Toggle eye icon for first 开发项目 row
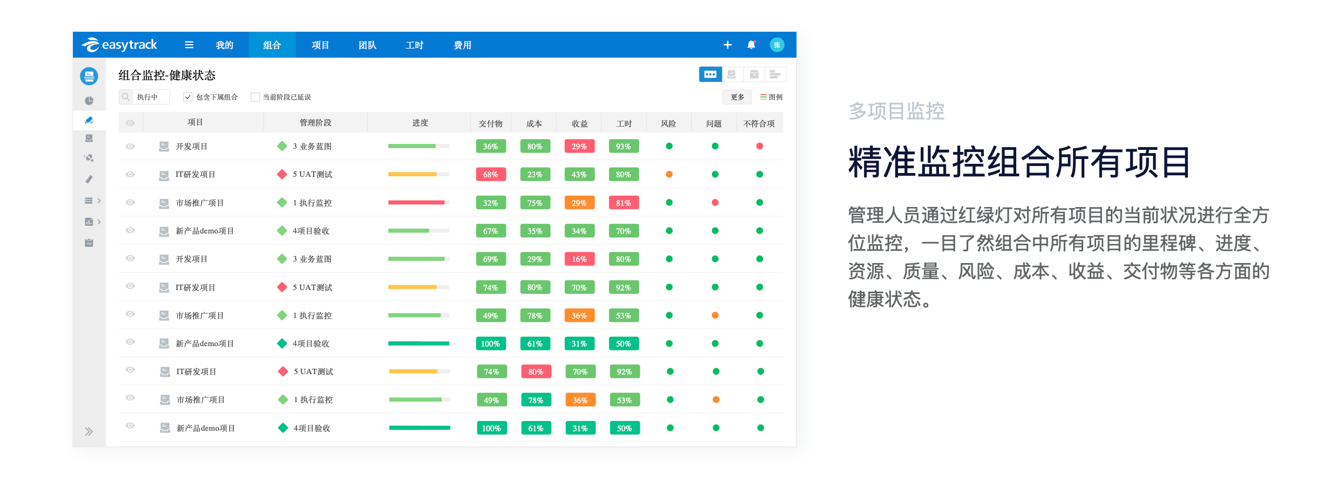This screenshot has height=483, width=1337. 130,147
